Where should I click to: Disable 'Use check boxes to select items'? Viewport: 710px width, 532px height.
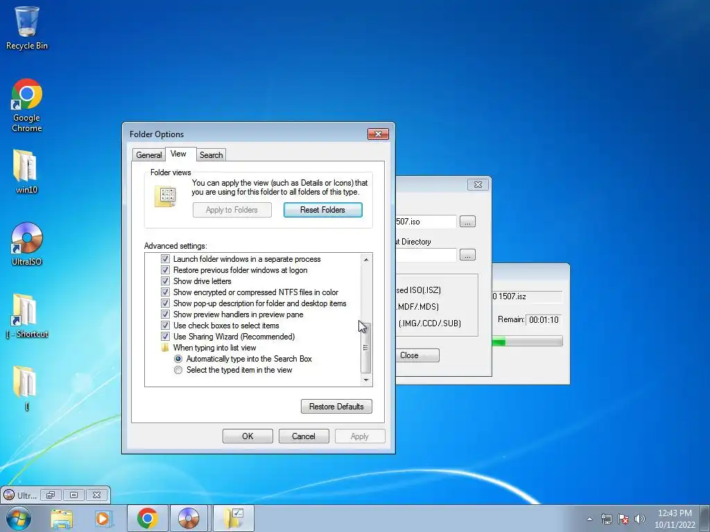click(165, 326)
